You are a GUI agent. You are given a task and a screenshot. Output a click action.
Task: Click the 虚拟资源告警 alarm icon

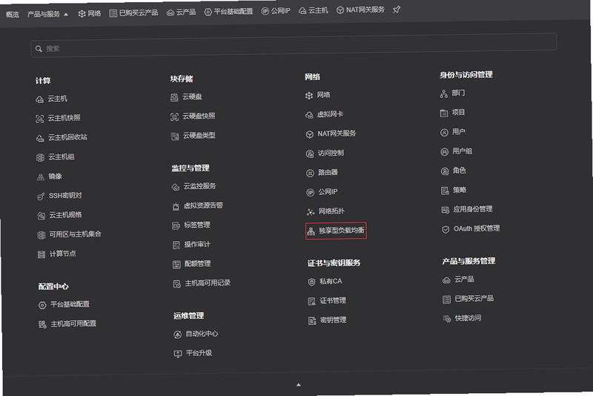click(176, 206)
